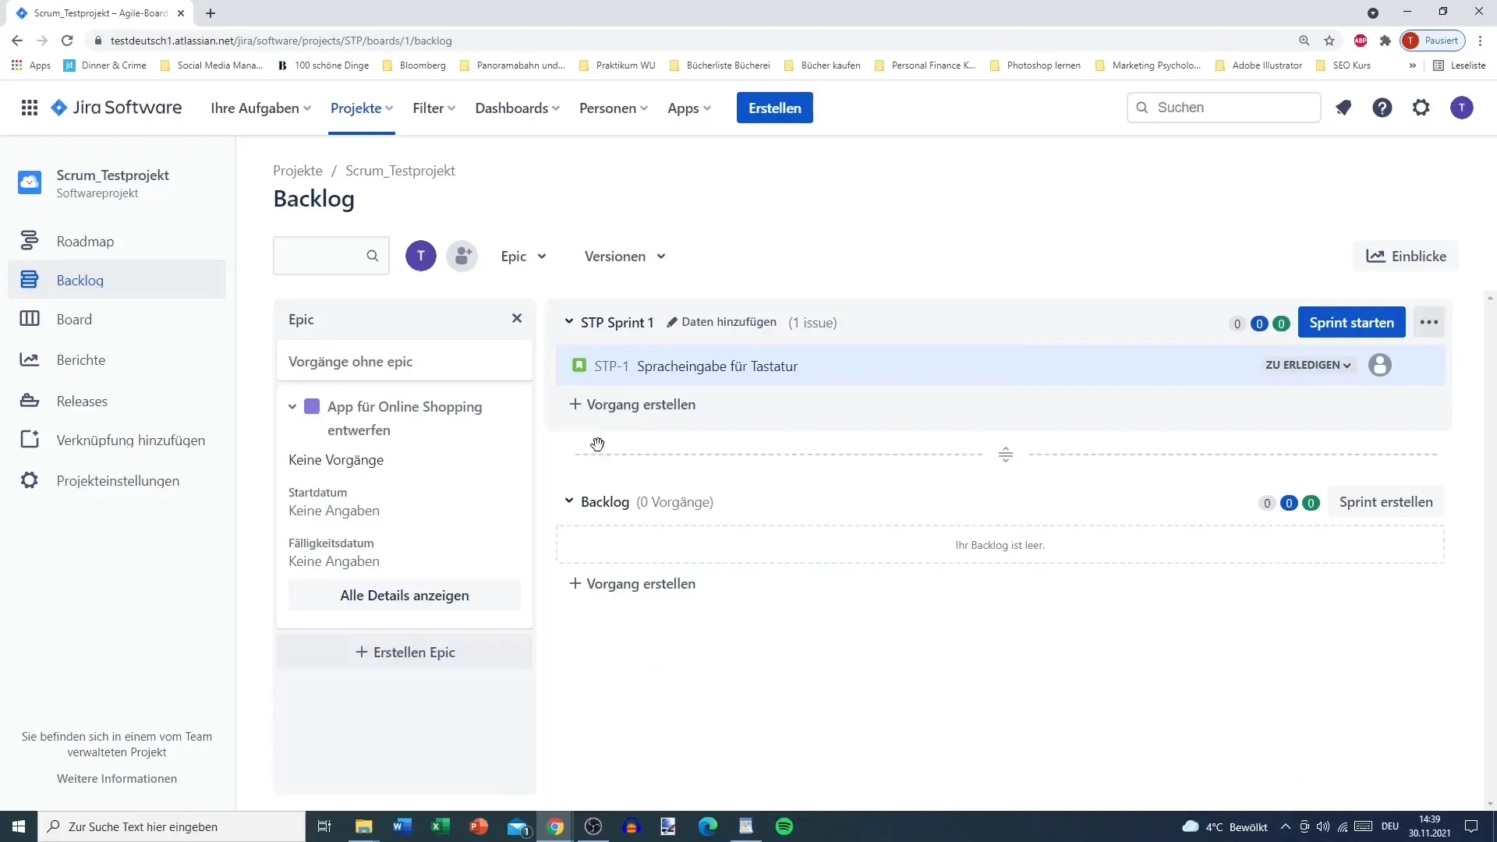Screen dimensions: 1497x842
Task: Expand App für Online Shopping entwerfen
Action: (292, 406)
